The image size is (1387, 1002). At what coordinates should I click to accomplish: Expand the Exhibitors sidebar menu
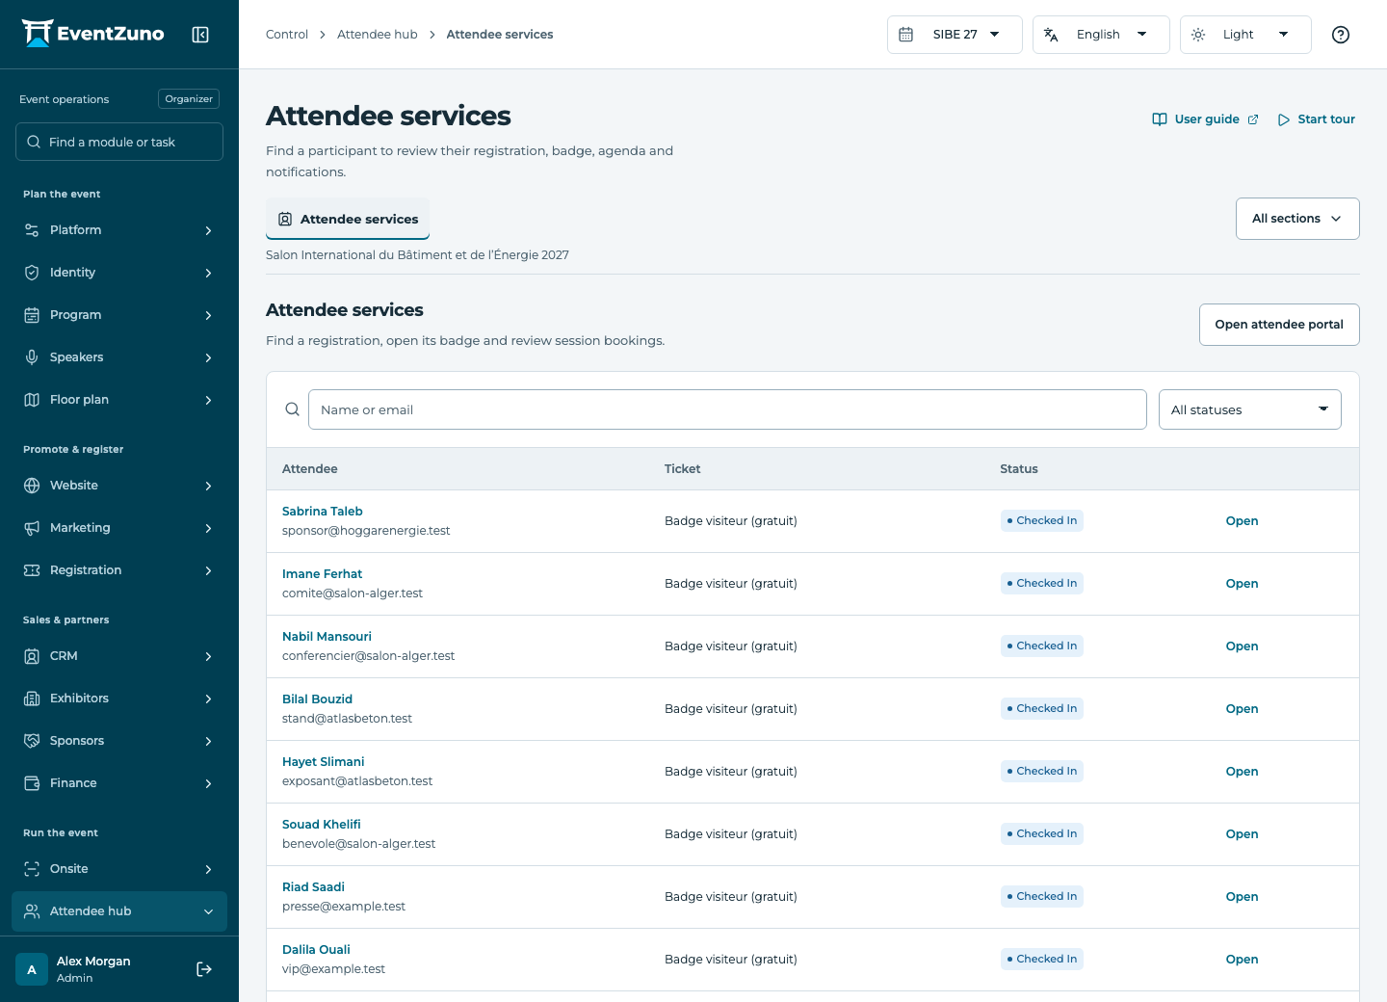click(x=119, y=699)
